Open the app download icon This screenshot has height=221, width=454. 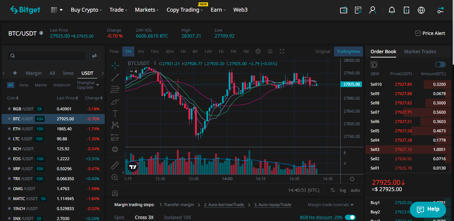pyautogui.click(x=406, y=10)
